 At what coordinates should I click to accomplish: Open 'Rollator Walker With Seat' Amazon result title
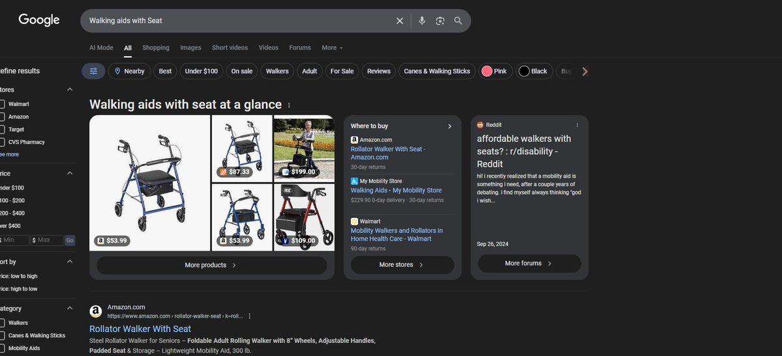pyautogui.click(x=140, y=329)
